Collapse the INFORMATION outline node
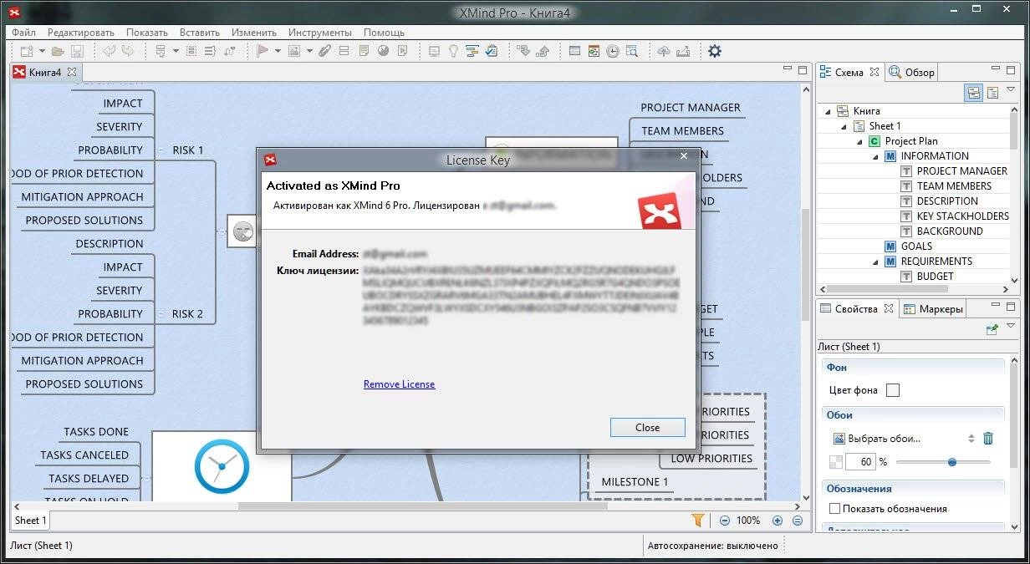 875,156
